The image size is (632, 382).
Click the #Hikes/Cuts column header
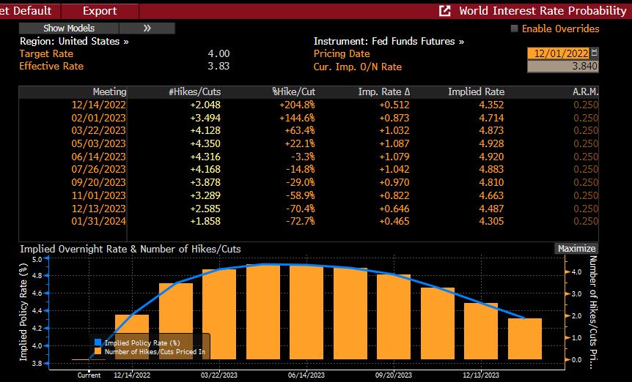tap(194, 91)
